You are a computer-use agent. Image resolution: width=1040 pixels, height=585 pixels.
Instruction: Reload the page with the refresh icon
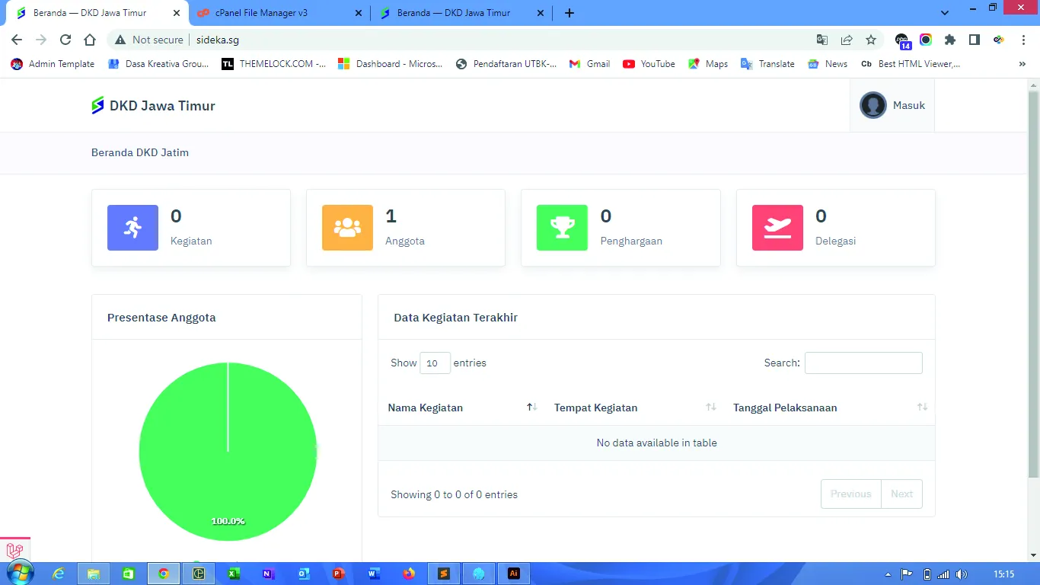(x=65, y=40)
